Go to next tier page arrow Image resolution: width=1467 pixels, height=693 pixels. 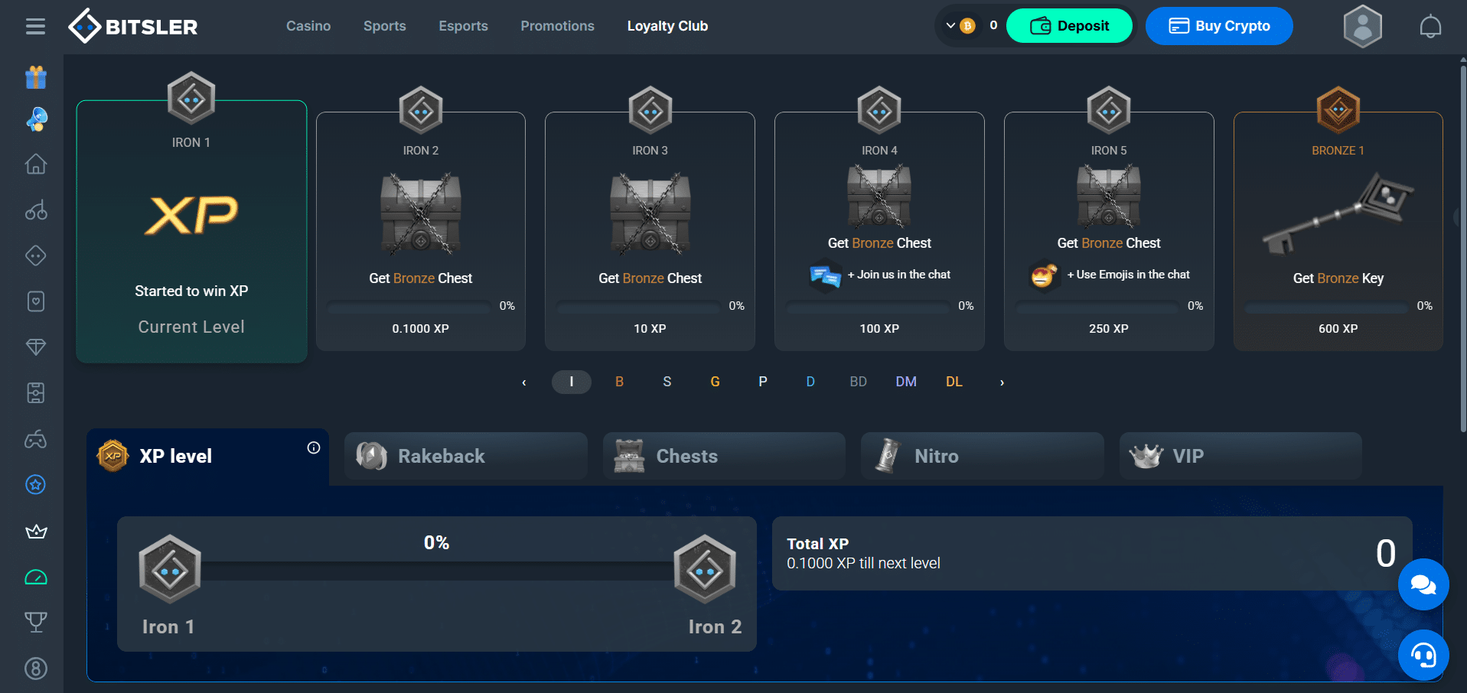(1002, 382)
